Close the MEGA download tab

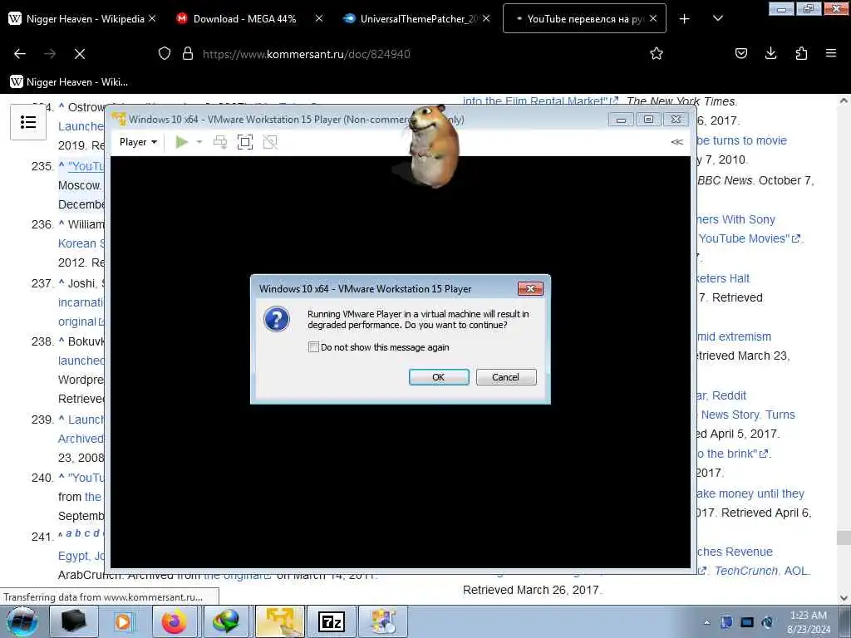[319, 18]
